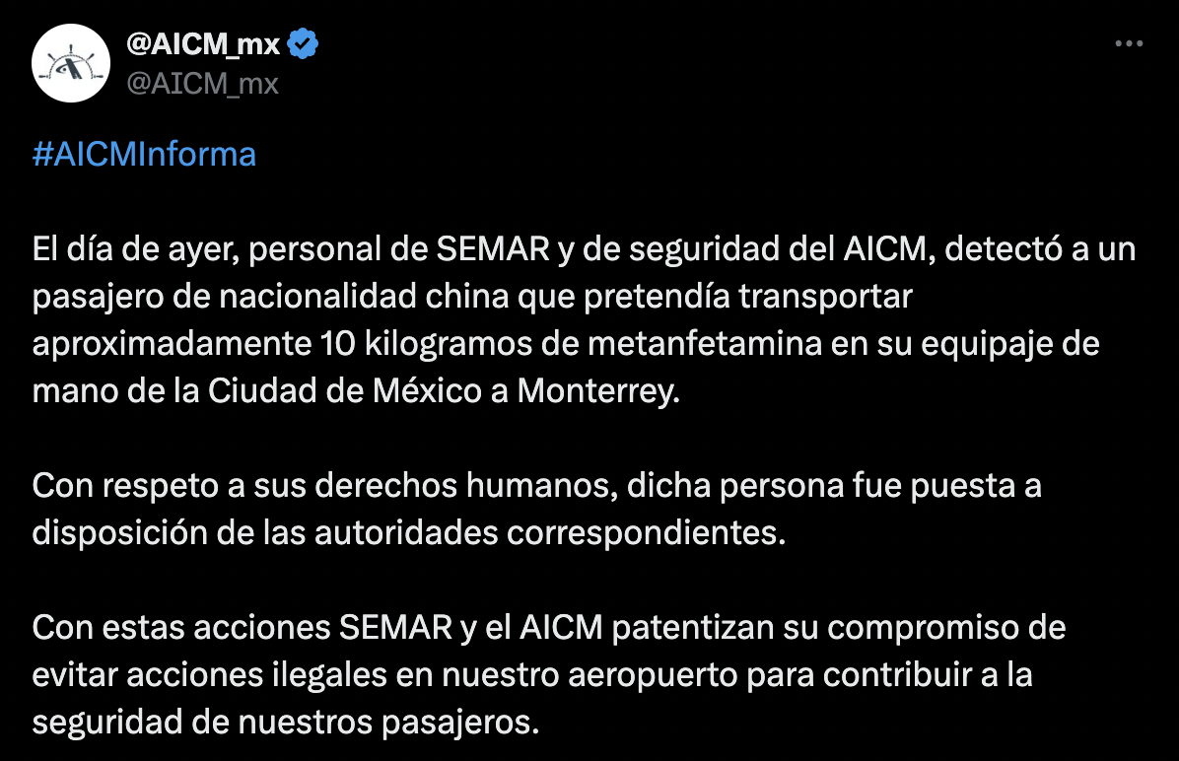
Task: Click the gray @AICM_mx handle
Action: (202, 84)
